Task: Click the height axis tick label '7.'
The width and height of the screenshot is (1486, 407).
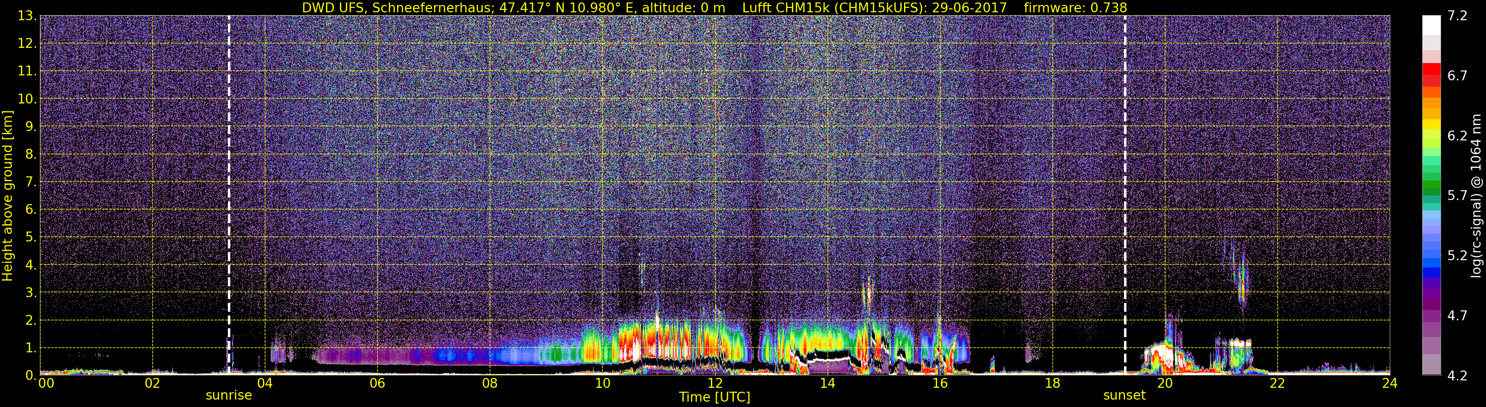Action: [31, 182]
